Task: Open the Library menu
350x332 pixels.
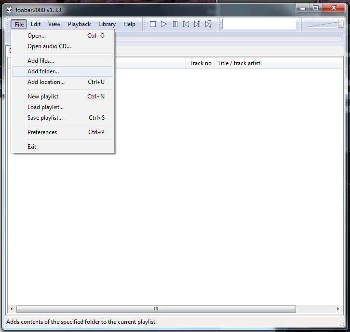Action: tap(107, 24)
